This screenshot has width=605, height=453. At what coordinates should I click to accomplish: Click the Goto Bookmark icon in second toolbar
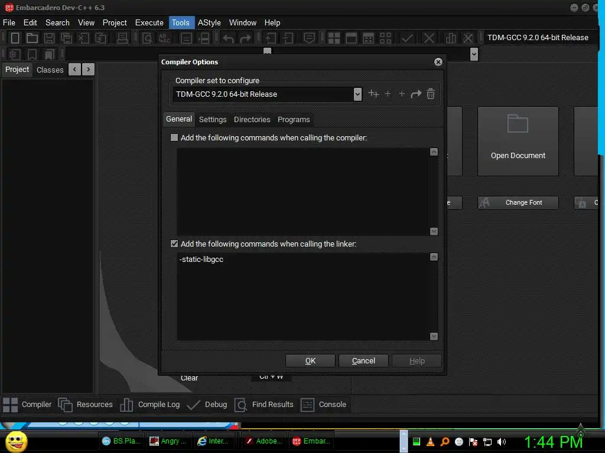click(50, 54)
